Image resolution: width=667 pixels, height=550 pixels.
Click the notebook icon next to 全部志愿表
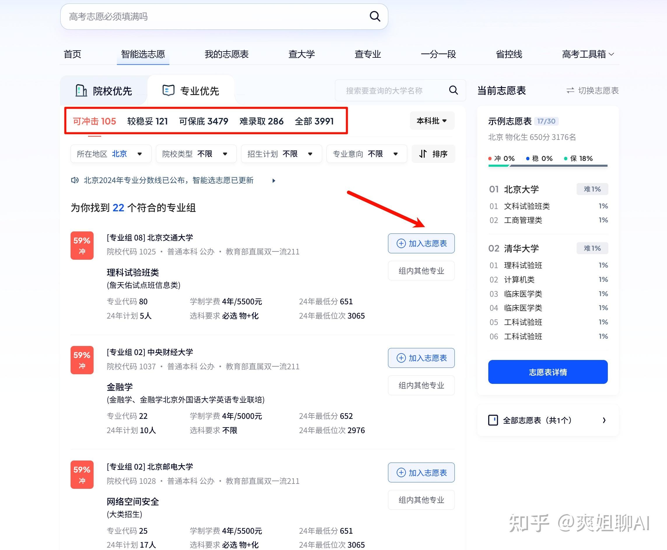493,420
